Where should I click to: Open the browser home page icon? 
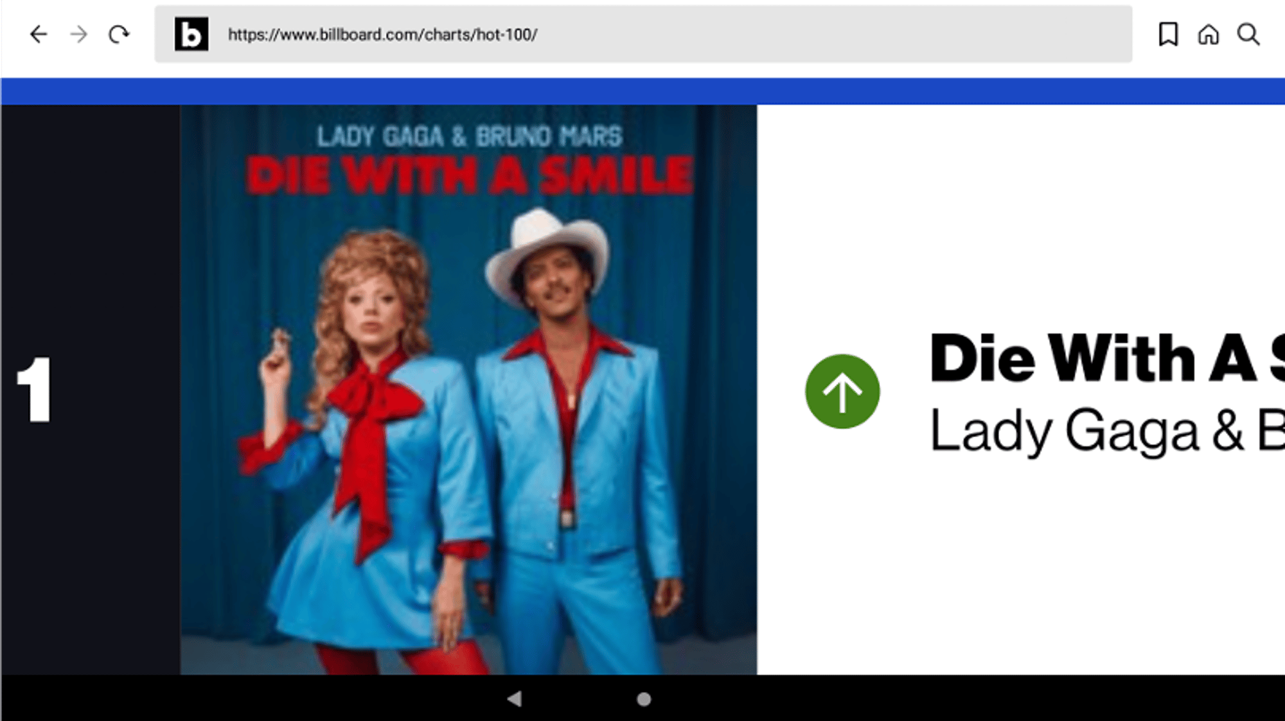pyautogui.click(x=1208, y=35)
